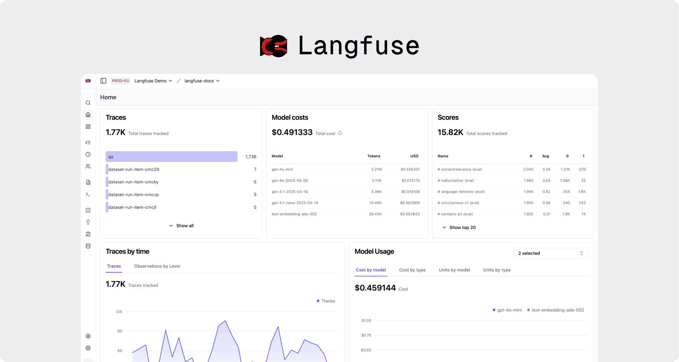Click the Avg column header in Scores

546,156
